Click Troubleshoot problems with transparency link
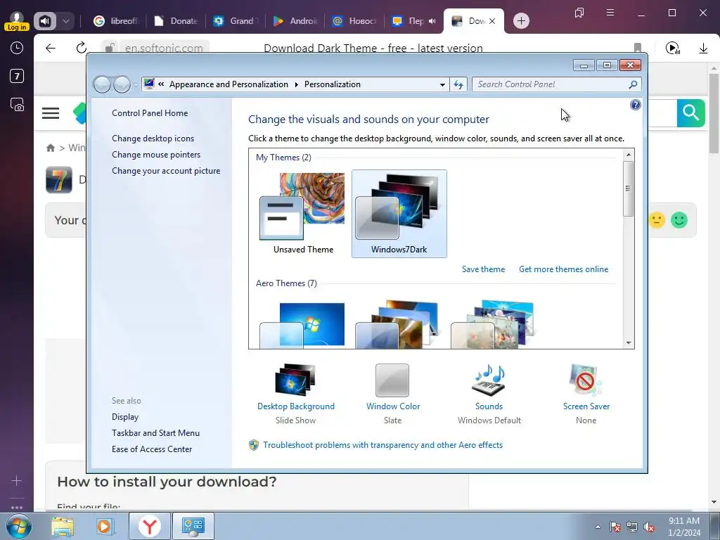 382,445
